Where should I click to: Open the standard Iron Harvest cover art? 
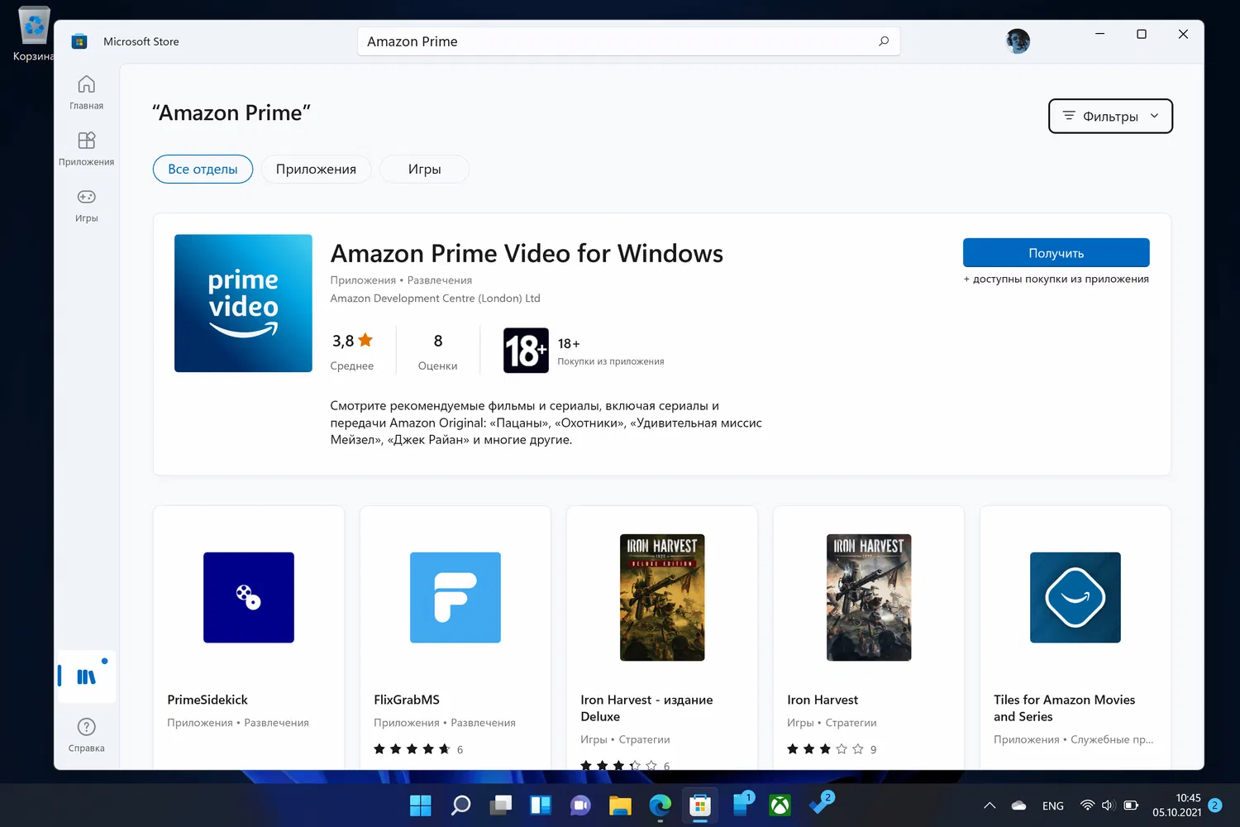click(x=869, y=597)
